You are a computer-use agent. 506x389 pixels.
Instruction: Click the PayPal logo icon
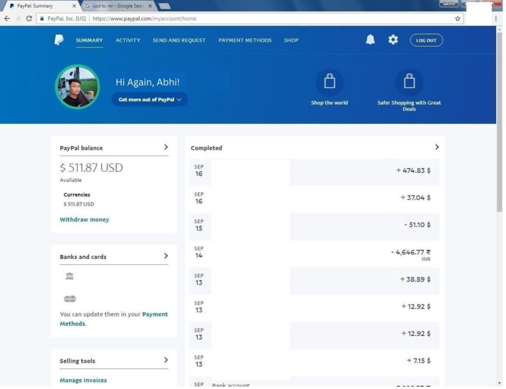click(x=59, y=40)
